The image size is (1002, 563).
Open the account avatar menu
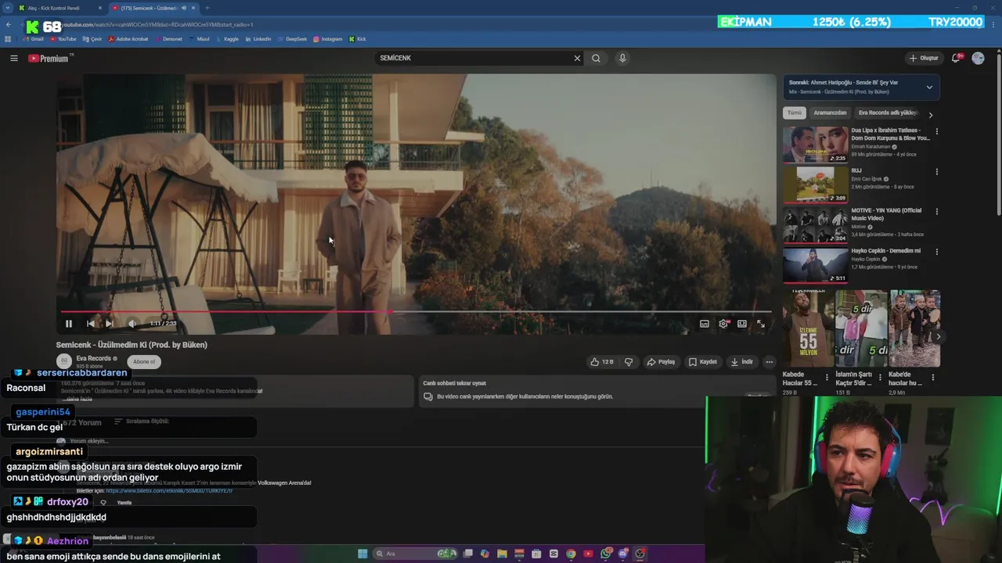(978, 58)
